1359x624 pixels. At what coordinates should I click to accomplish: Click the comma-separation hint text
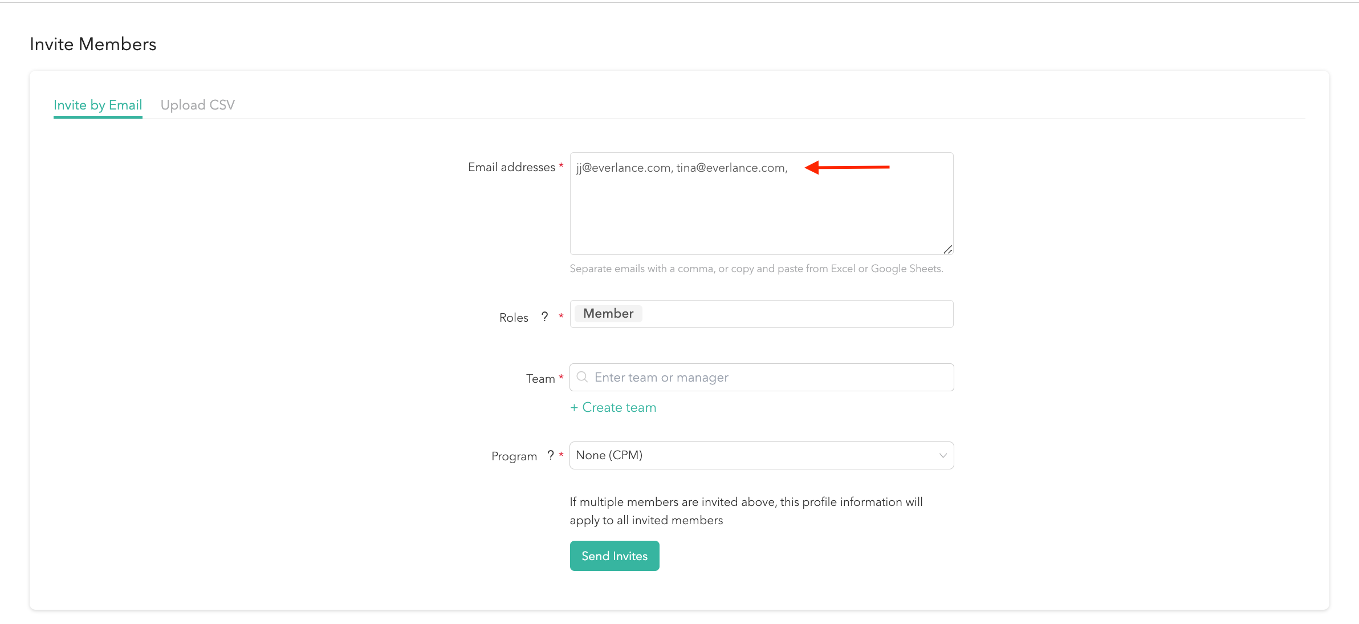756,269
